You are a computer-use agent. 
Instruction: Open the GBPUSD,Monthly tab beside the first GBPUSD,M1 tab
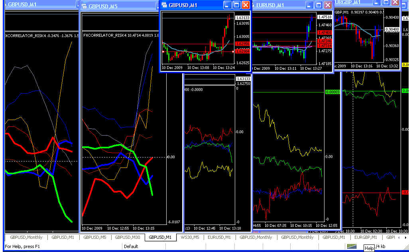click(26, 237)
